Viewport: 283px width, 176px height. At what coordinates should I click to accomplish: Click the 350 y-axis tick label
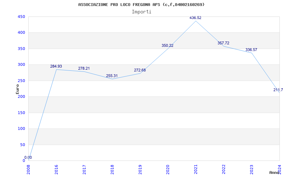(x=21, y=49)
